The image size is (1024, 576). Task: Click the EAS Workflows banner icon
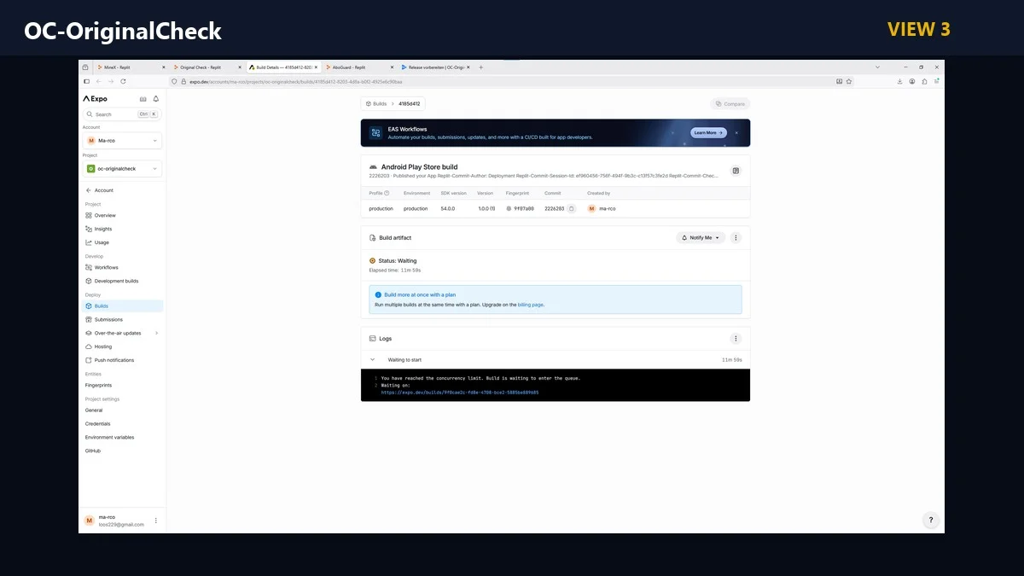pyautogui.click(x=375, y=133)
